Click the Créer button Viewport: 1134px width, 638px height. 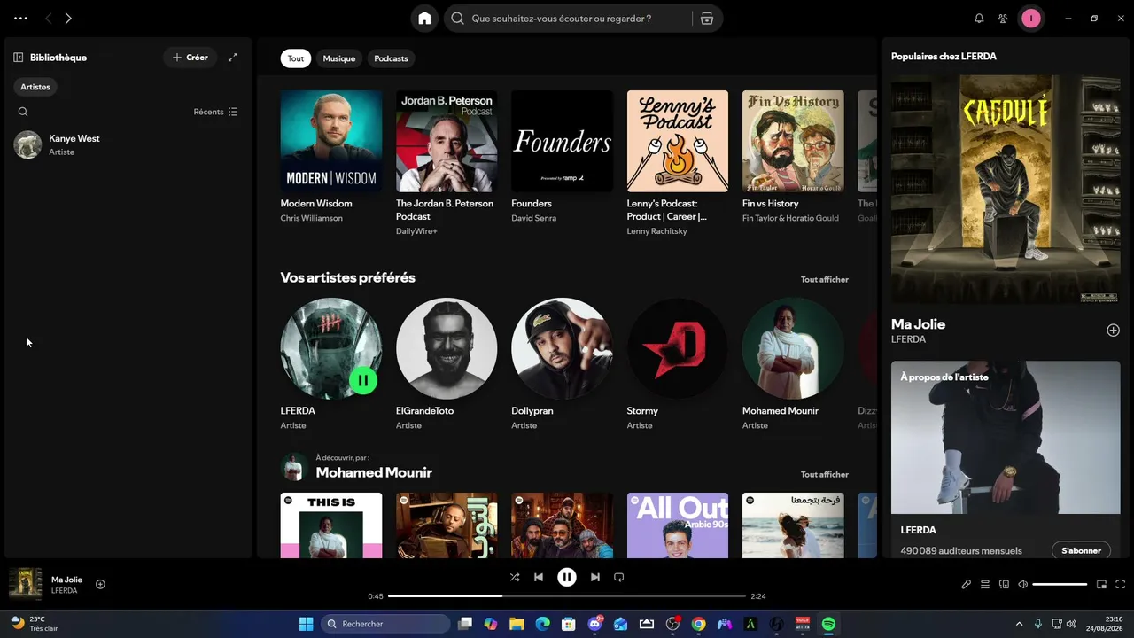point(190,58)
